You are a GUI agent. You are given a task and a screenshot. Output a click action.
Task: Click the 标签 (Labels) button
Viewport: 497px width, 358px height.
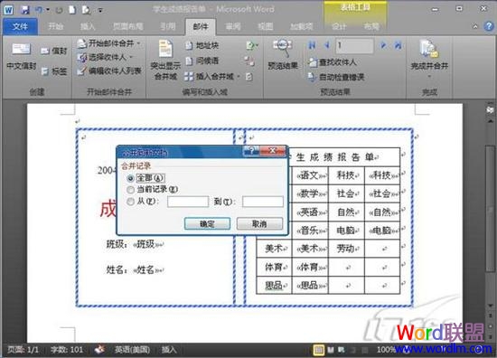54,71
